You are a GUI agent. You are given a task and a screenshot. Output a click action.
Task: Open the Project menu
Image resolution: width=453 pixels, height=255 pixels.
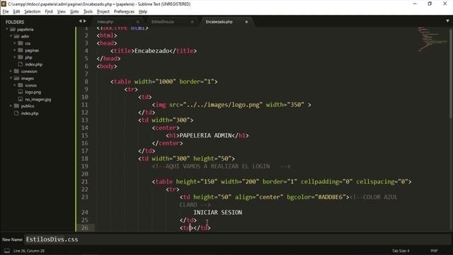pyautogui.click(x=103, y=11)
